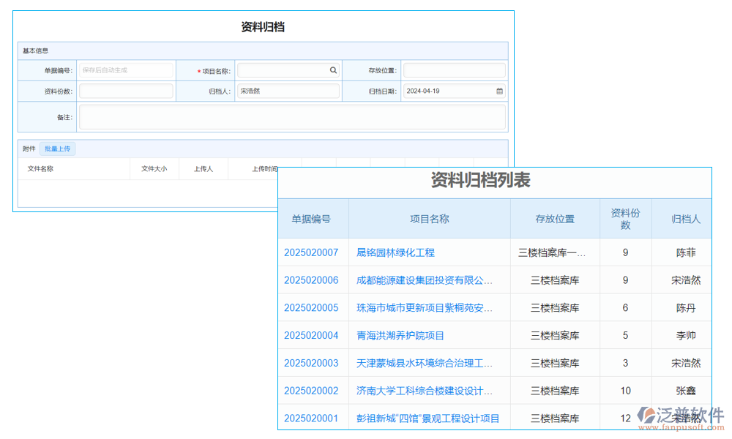Image resolution: width=732 pixels, height=439 pixels.
Task: Click the 批量上传 upload button
Action: click(58, 149)
